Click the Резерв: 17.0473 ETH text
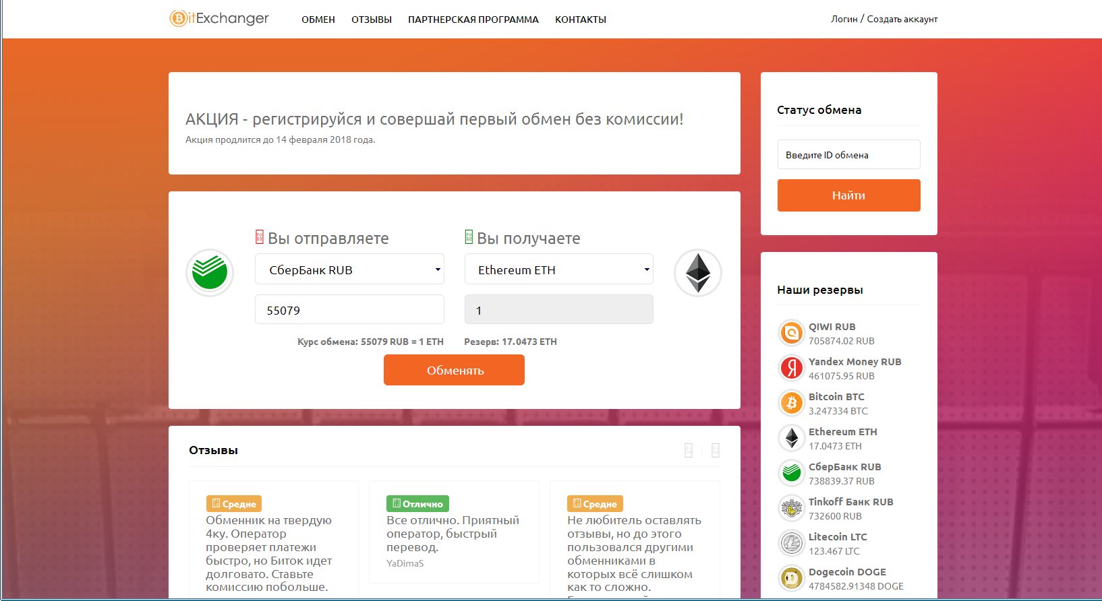The image size is (1102, 601). tap(511, 342)
